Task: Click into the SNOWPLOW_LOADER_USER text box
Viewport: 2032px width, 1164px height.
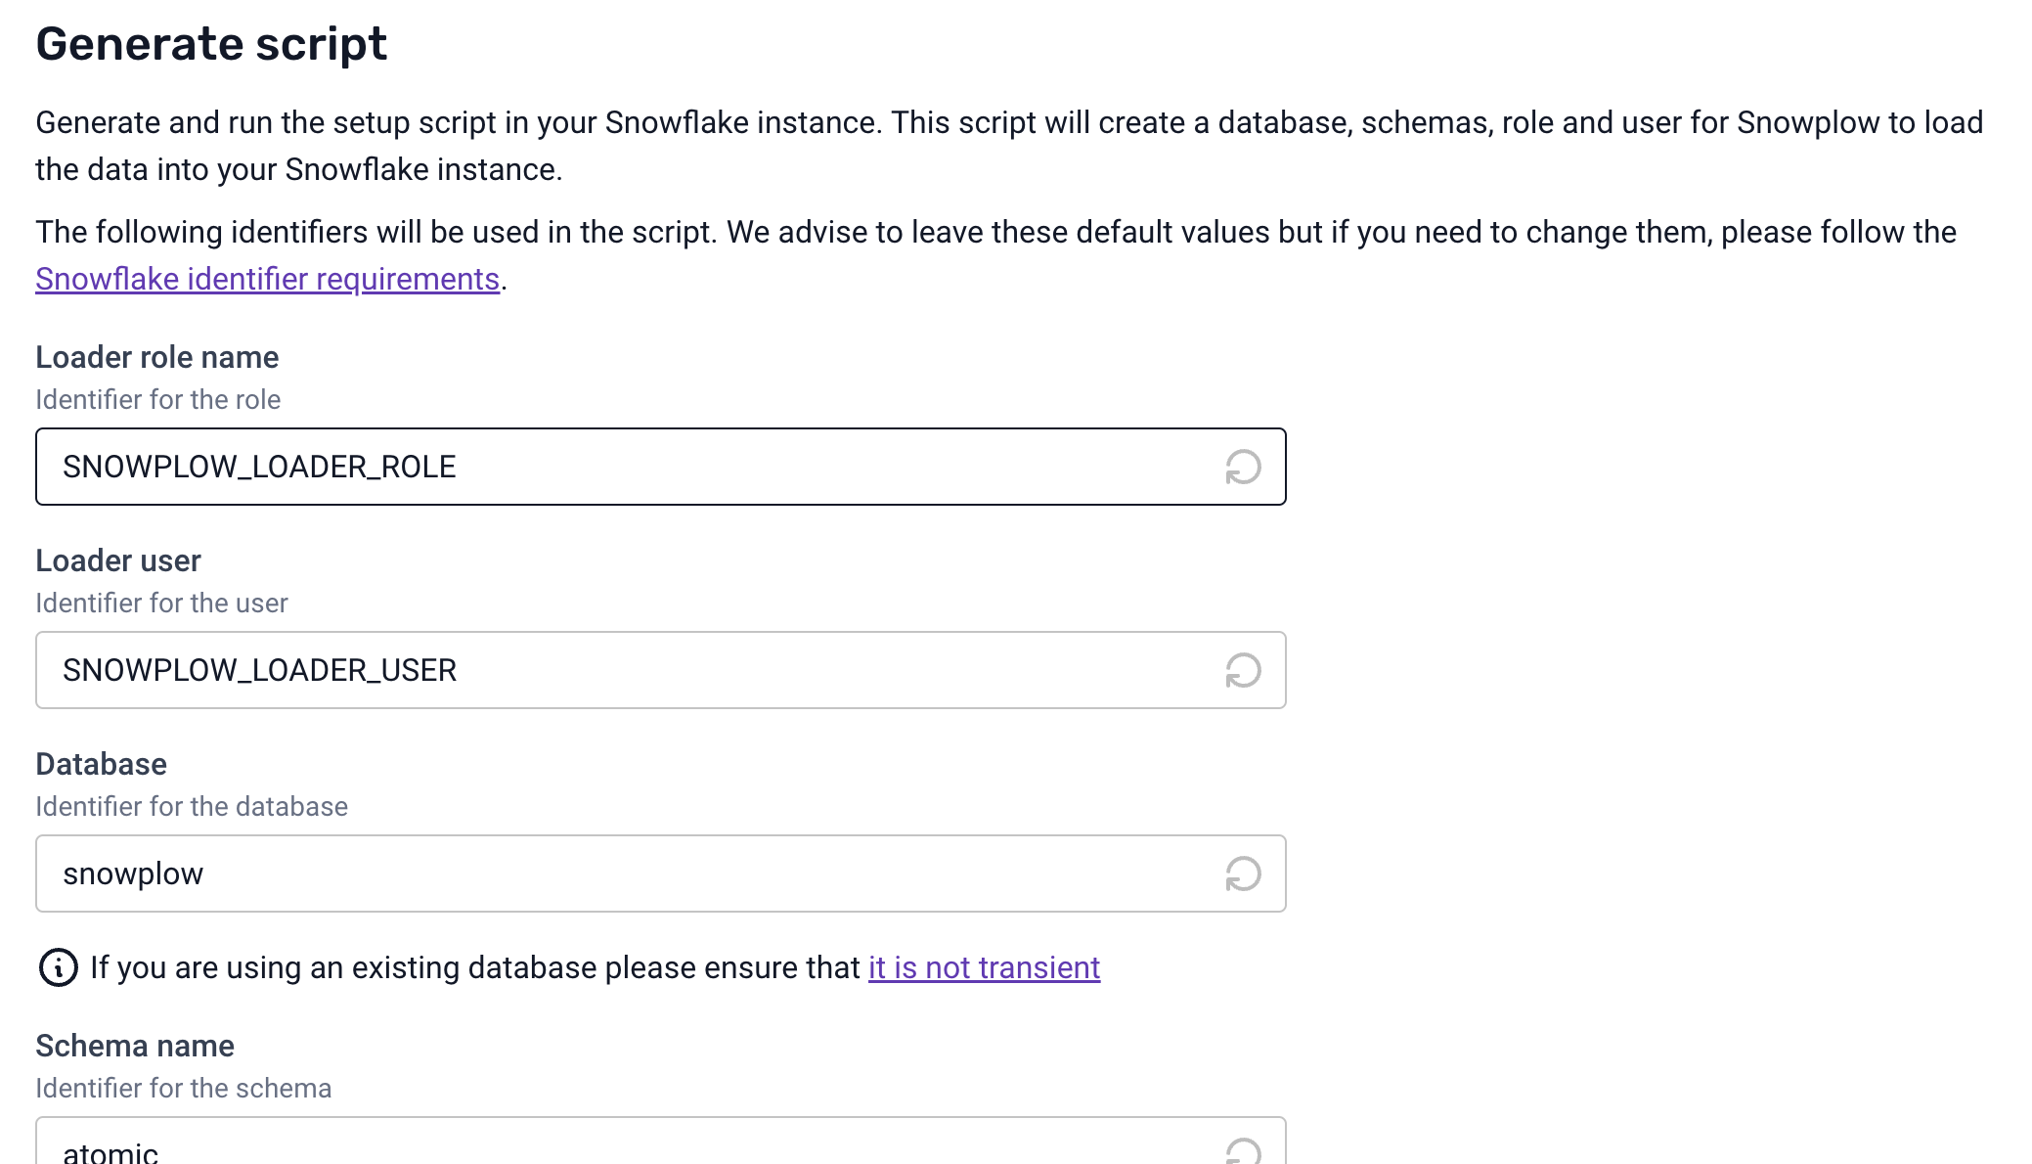Action: pos(626,671)
